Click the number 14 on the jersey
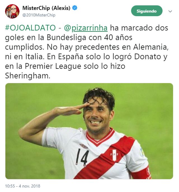Image resolution: width=179 pixels, height=192 pixels. [82, 157]
